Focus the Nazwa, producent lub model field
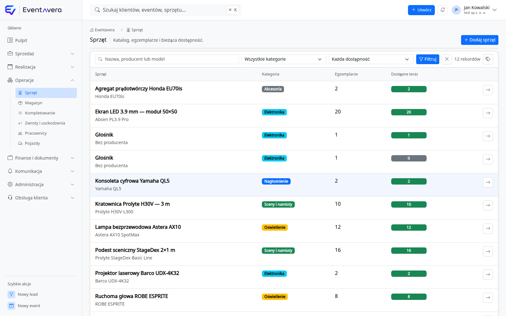The height and width of the screenshot is (316, 506). (x=167, y=59)
